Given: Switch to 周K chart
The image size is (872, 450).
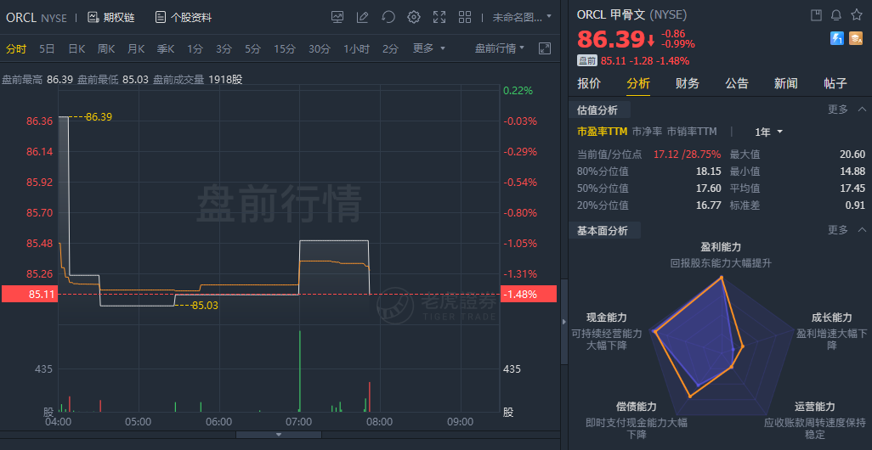Looking at the screenshot, I should coord(105,49).
